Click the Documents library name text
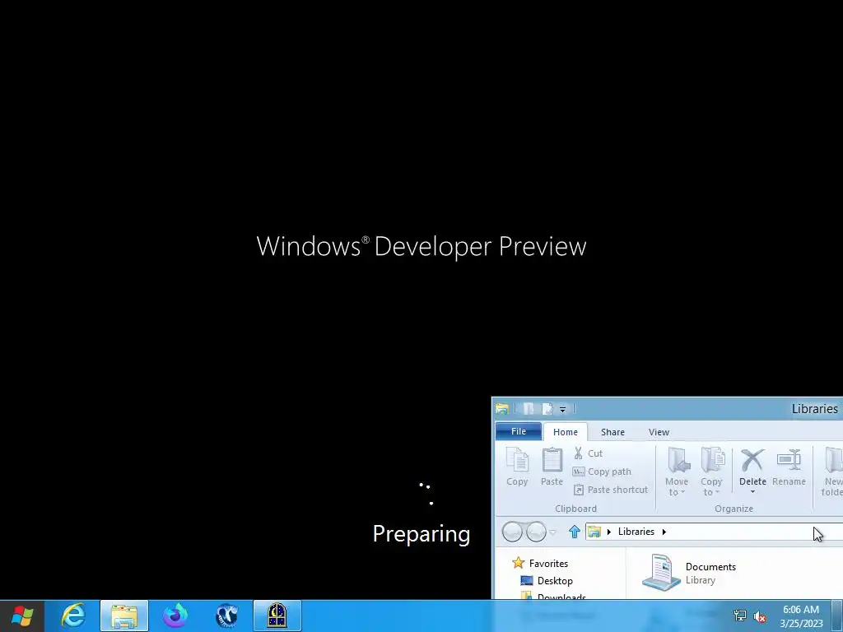843x632 pixels. [710, 566]
